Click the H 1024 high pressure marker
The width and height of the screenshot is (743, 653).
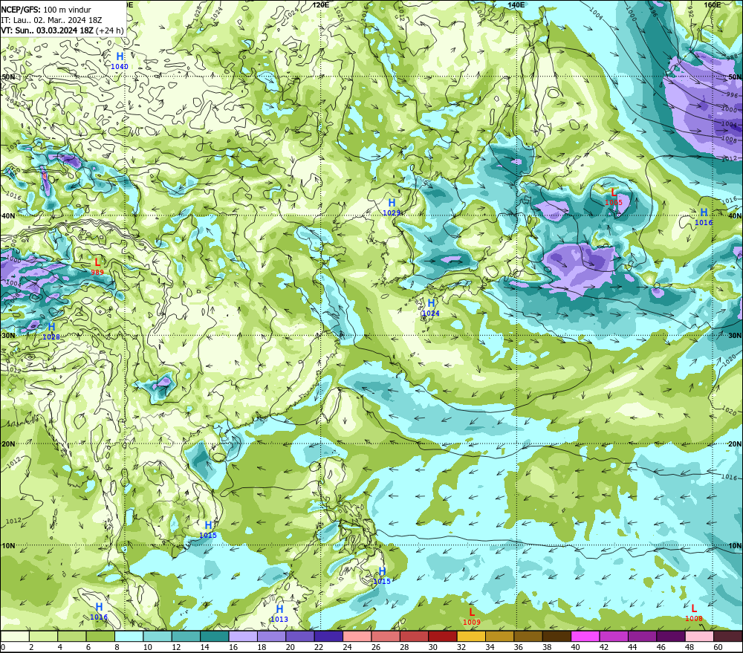[431, 308]
